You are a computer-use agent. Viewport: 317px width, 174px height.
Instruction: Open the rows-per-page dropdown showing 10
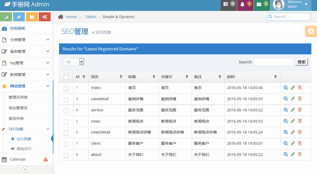click(74, 62)
